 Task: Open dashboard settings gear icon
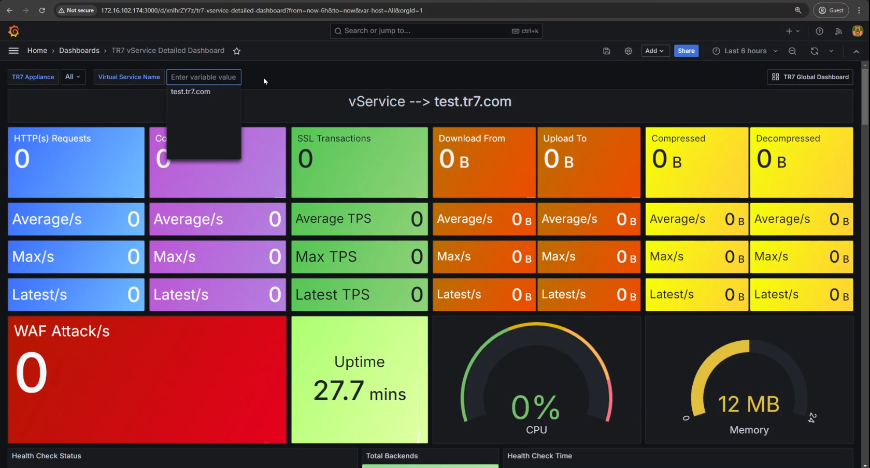[629, 51]
